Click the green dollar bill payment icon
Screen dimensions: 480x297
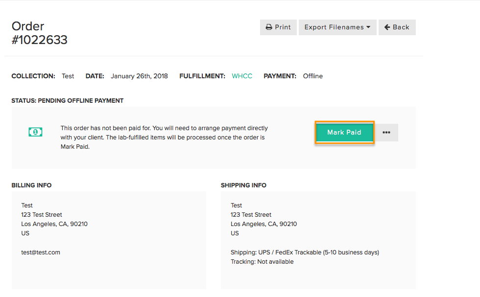tap(35, 132)
